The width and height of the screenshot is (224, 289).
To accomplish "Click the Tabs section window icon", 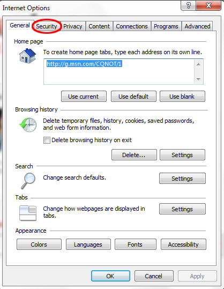I will click(x=28, y=213).
